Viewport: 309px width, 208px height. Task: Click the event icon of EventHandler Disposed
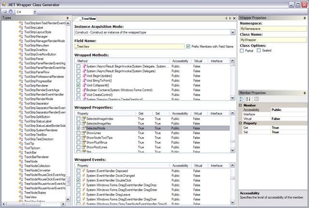(84, 171)
